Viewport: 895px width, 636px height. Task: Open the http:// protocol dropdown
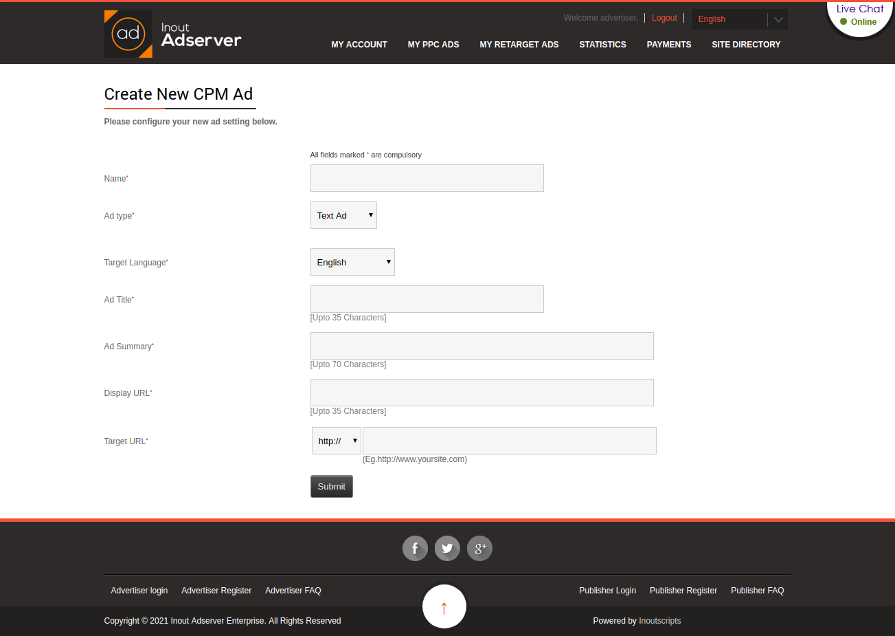(x=337, y=441)
